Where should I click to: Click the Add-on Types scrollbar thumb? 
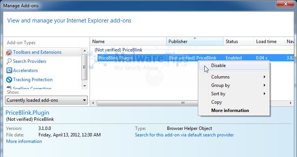coord(85,67)
